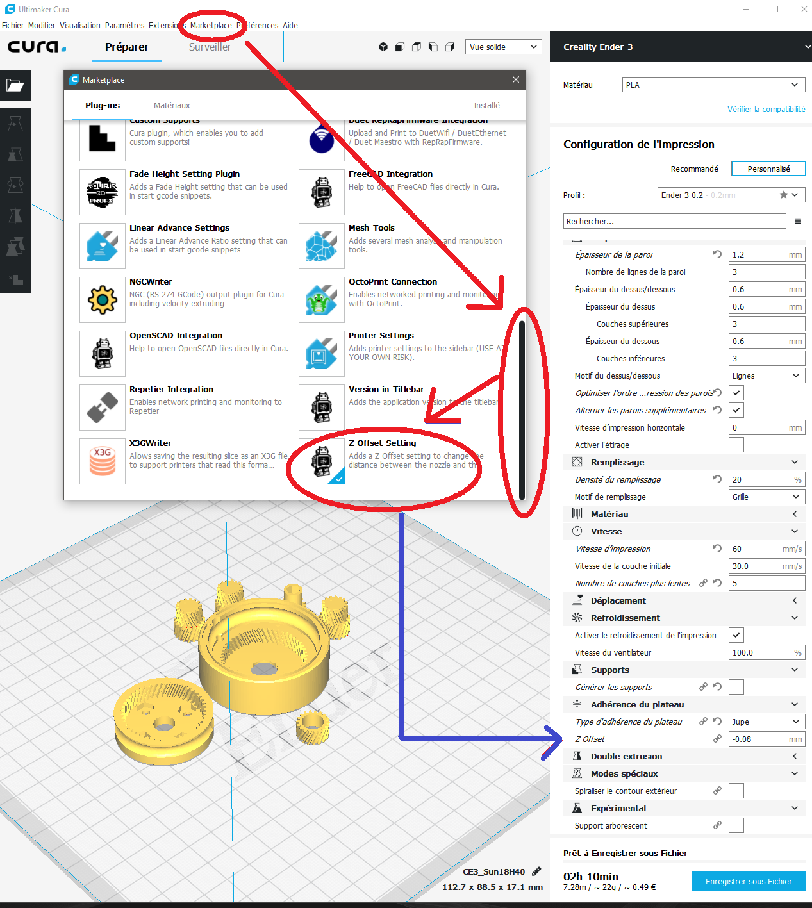Open Vérifier la compatibilité link
Image resolution: width=812 pixels, height=908 pixels.
point(766,110)
